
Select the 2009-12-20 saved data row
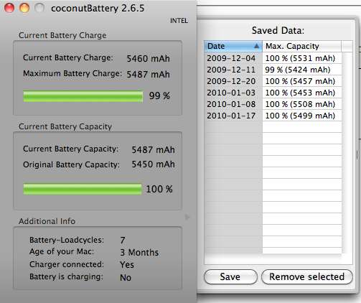273,81
